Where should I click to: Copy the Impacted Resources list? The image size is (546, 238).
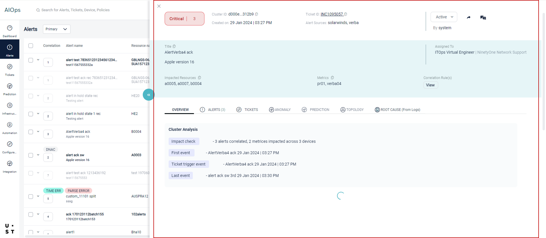point(200,78)
